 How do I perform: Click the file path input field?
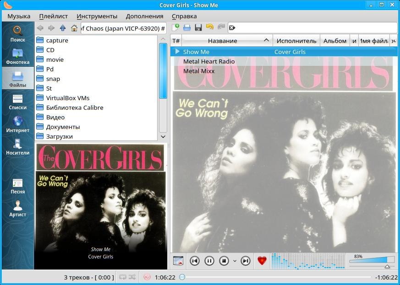click(x=123, y=28)
